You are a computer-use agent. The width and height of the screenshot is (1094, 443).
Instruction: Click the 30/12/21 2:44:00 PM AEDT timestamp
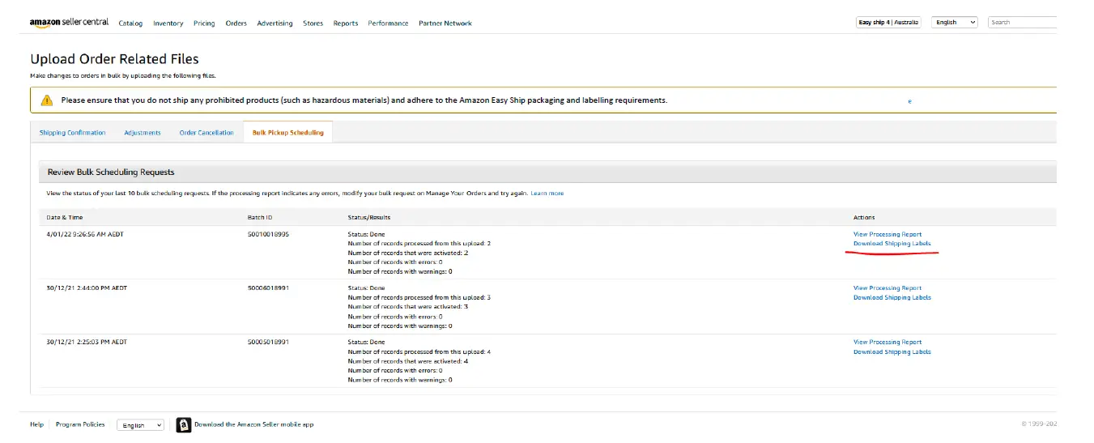pyautogui.click(x=87, y=288)
